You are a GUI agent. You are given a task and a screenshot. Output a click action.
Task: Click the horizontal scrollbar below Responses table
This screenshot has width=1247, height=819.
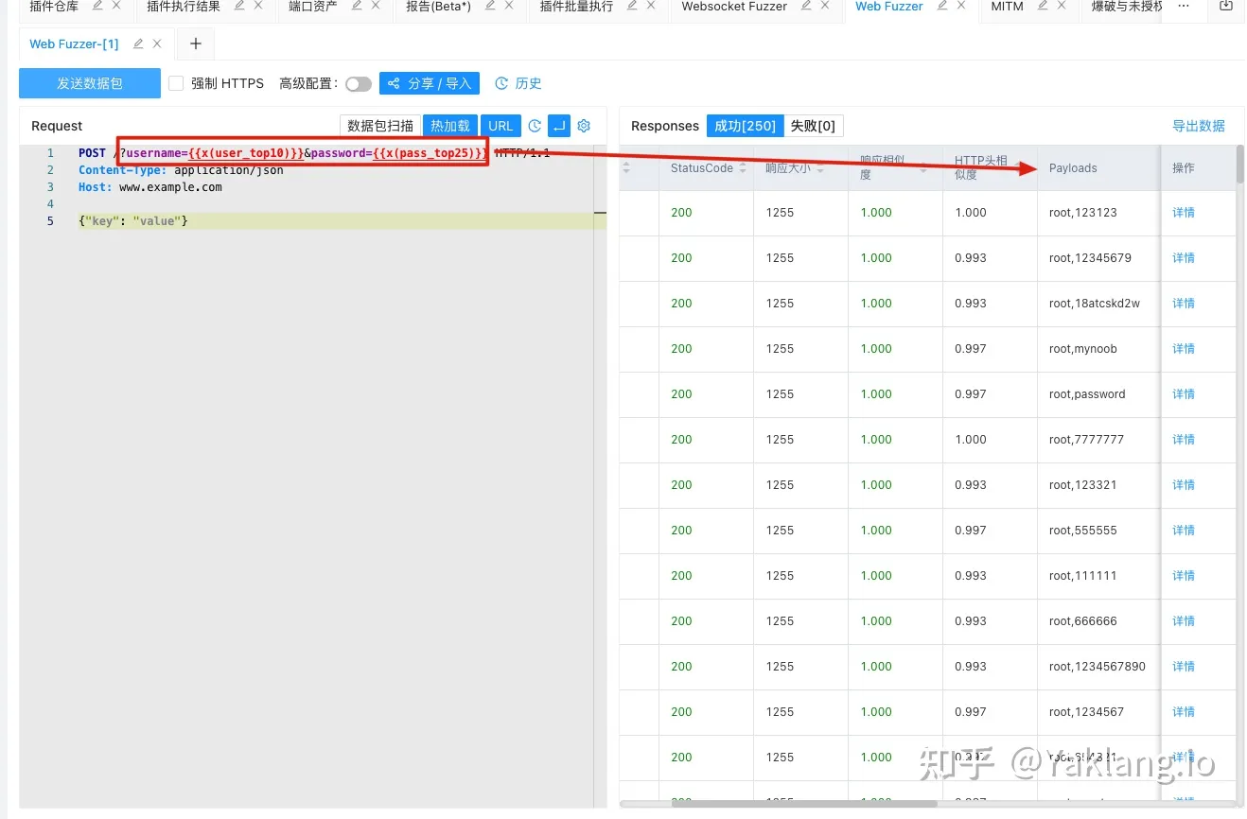pos(804,804)
